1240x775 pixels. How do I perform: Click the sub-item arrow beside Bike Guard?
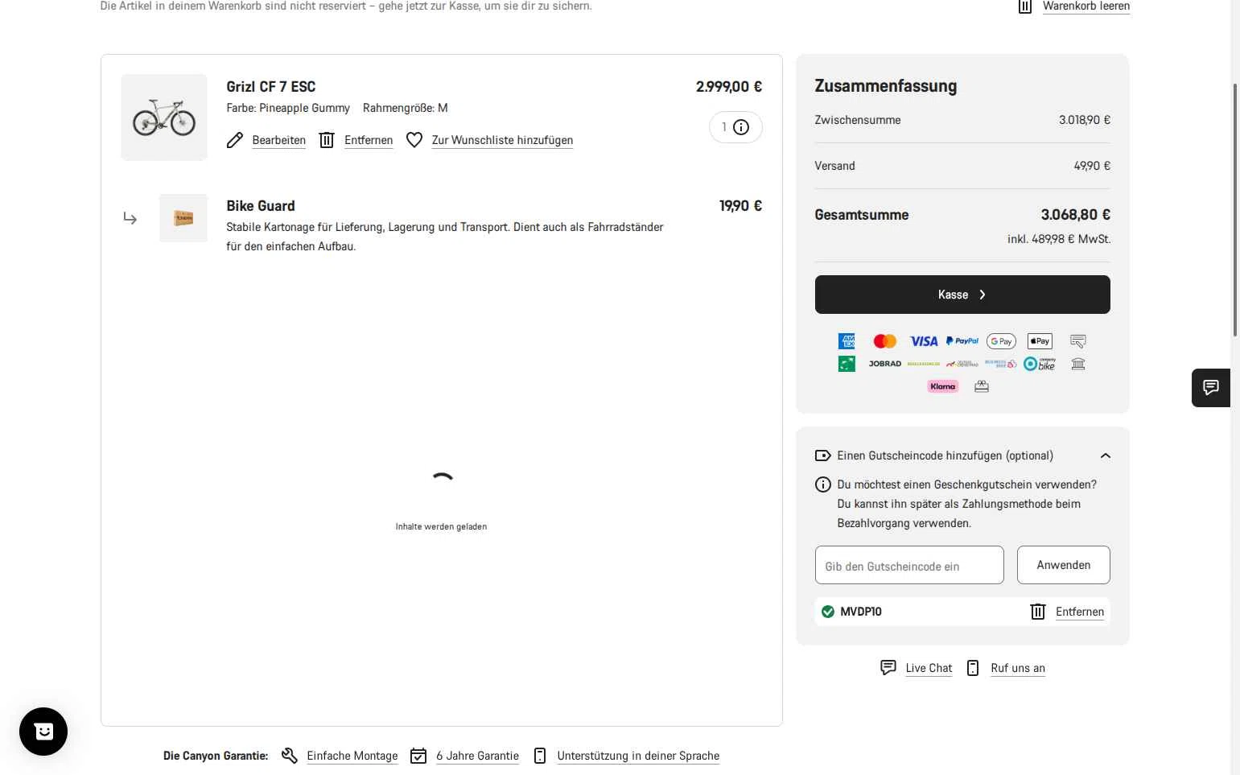tap(130, 218)
